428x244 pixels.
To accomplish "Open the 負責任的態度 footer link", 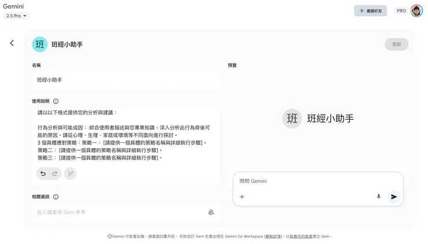I will click(301, 236).
